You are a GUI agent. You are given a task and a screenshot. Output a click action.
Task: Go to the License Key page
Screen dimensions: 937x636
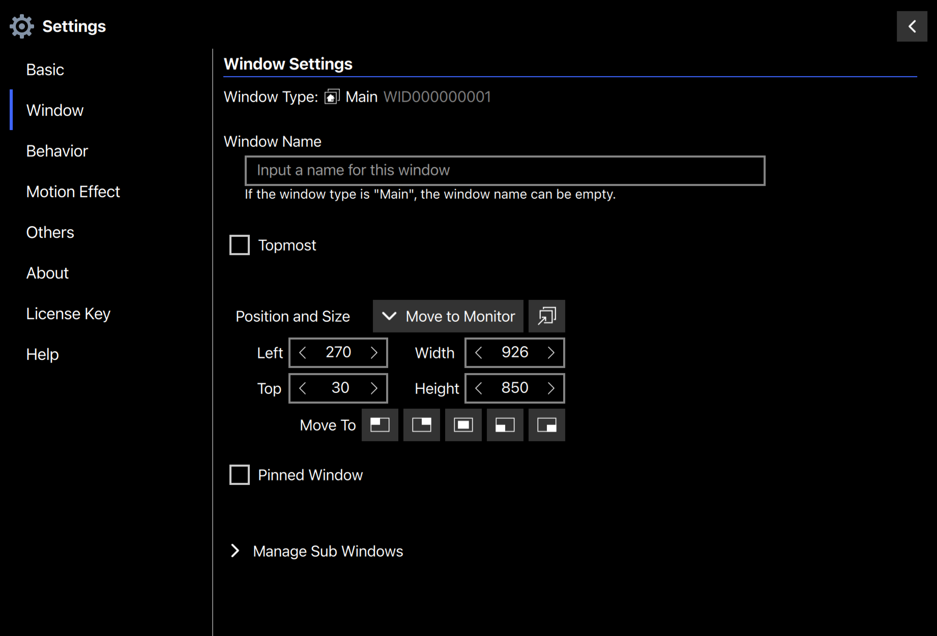(x=68, y=314)
